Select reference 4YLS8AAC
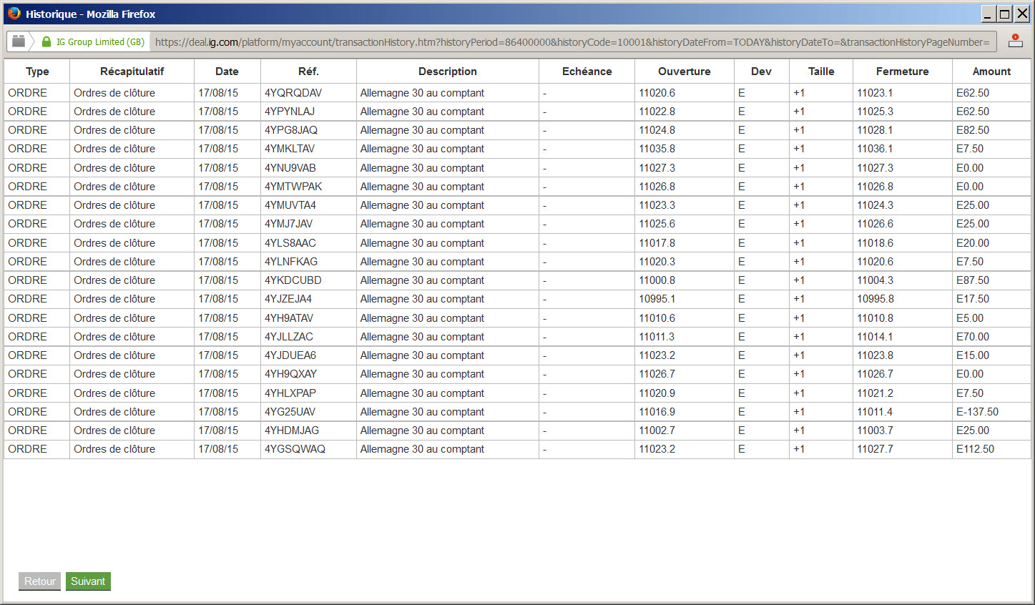The height and width of the screenshot is (605, 1035). (290, 243)
